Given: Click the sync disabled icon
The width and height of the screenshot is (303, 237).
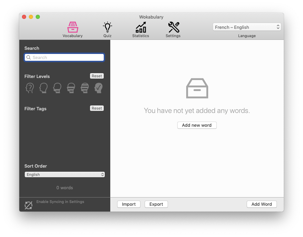Looking at the screenshot, I should point(29,205).
